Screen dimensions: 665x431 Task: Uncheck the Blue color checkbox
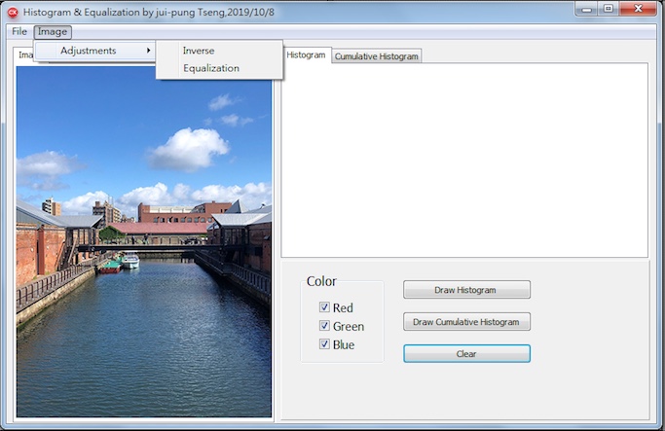pos(324,343)
